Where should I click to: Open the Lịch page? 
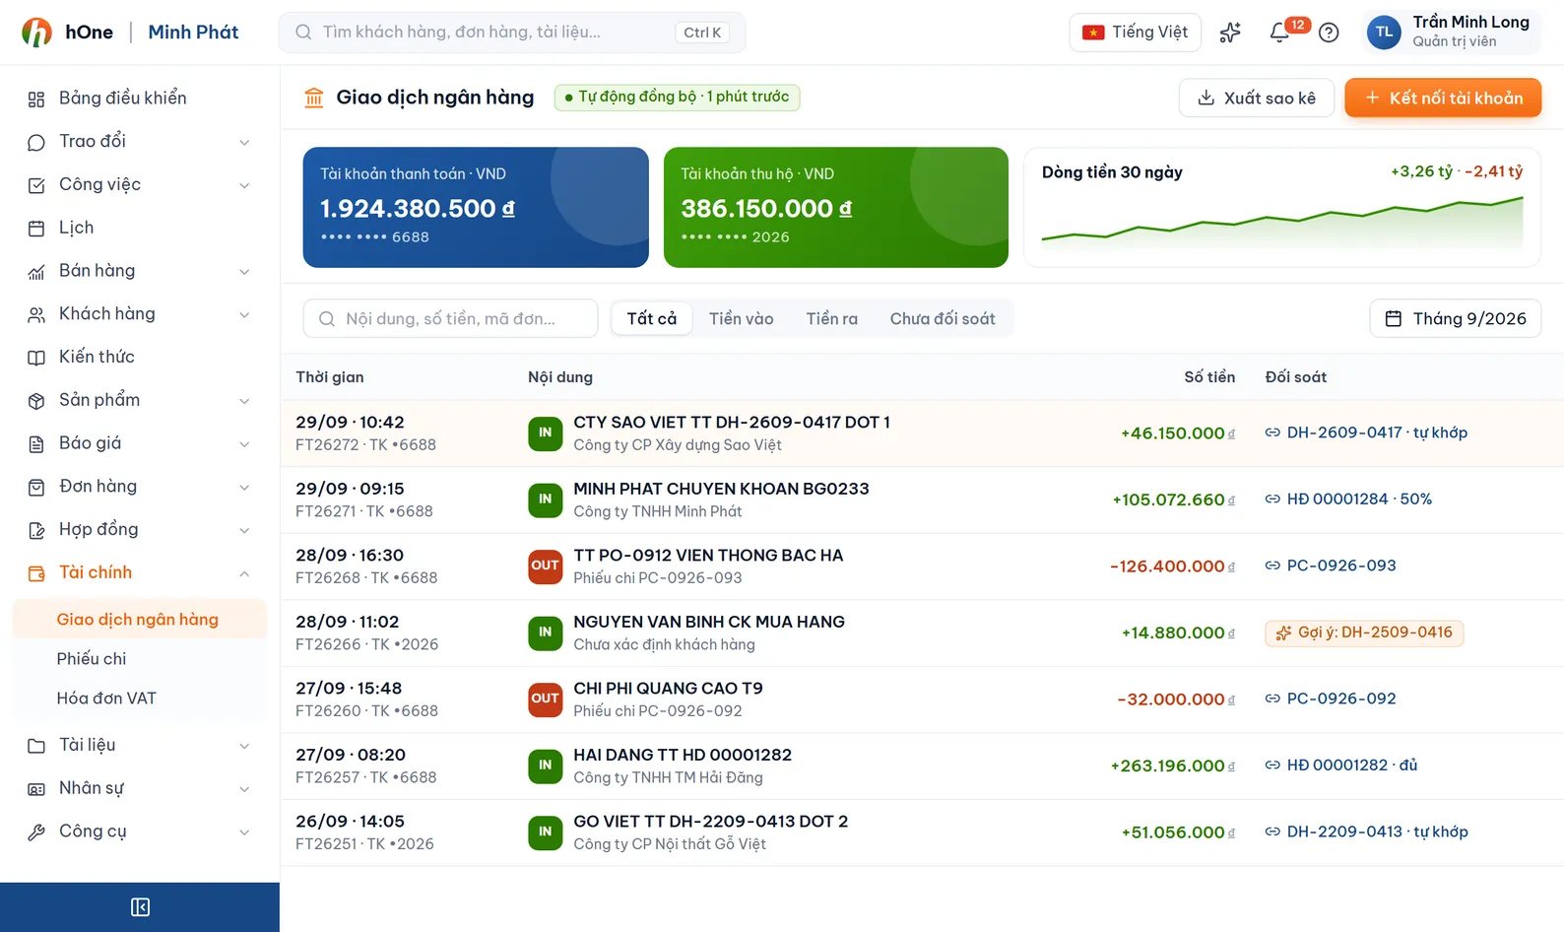140,229
